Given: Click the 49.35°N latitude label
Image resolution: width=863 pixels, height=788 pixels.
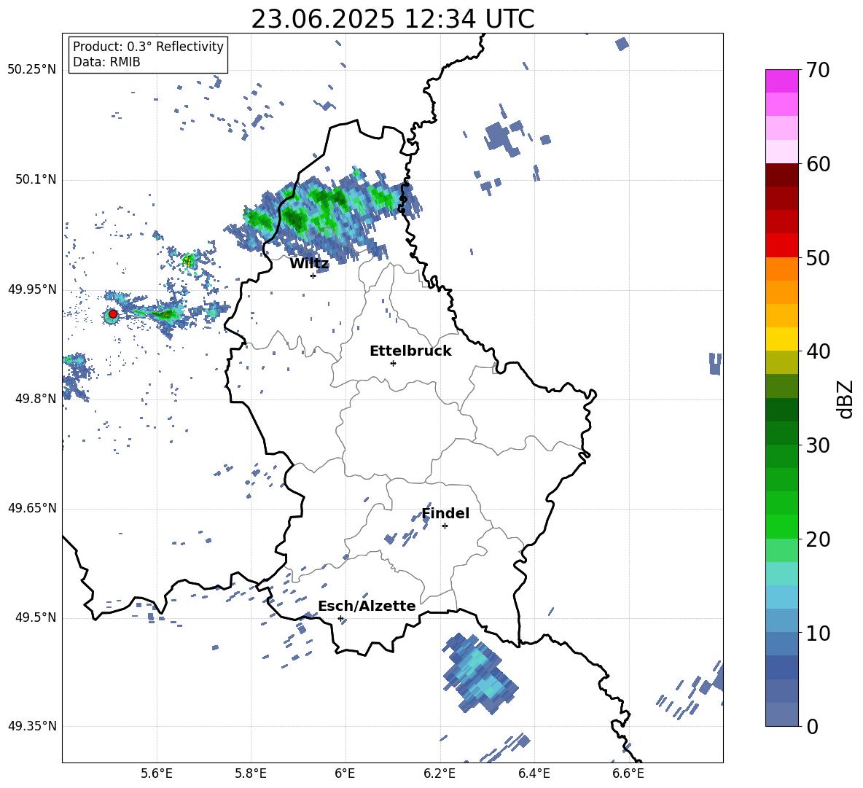Looking at the screenshot, I should pyautogui.click(x=32, y=726).
